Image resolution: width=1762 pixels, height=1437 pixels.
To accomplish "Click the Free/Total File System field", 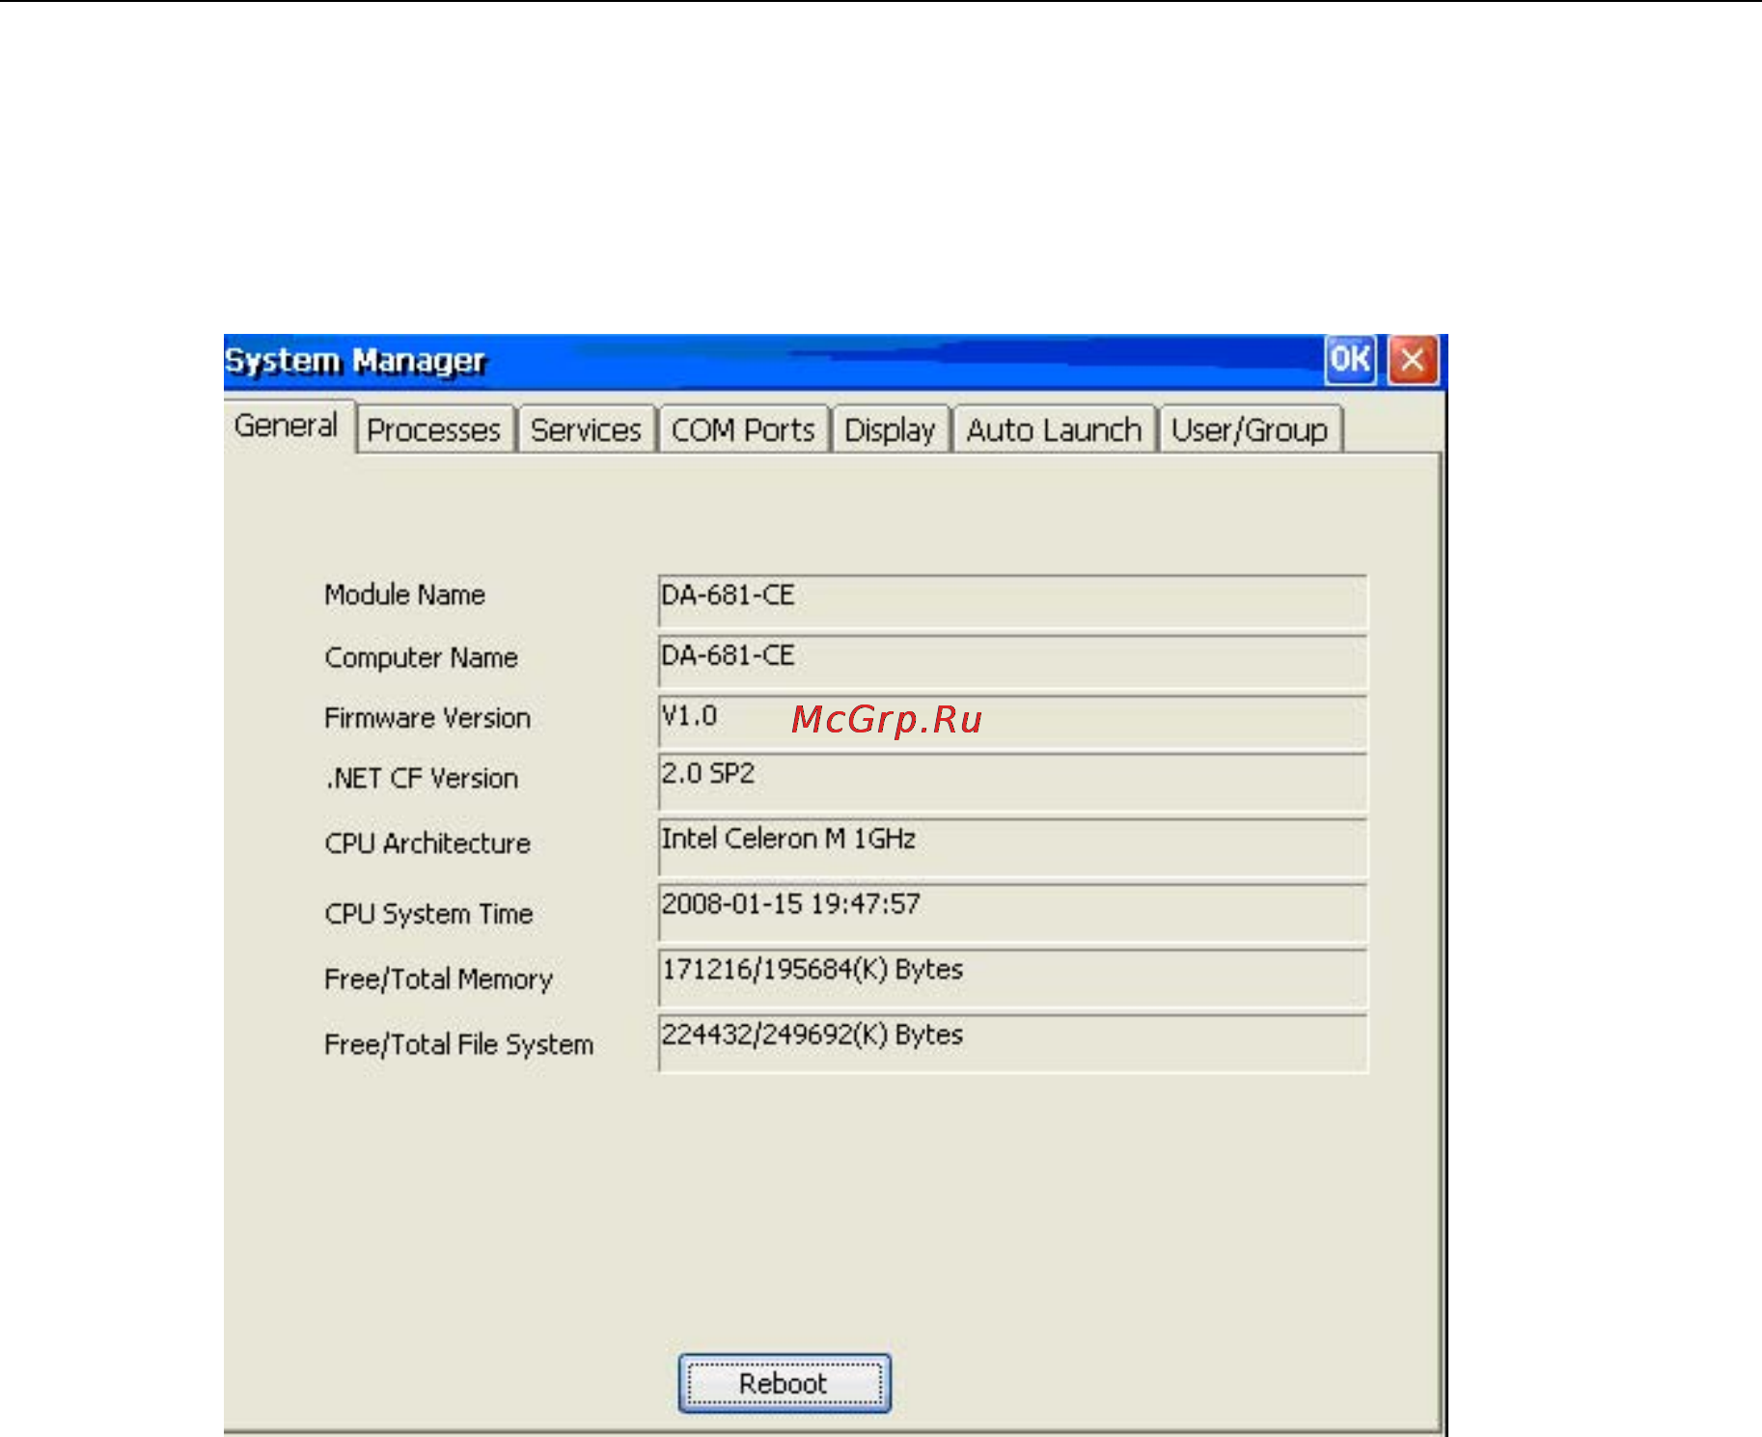I will point(1012,1043).
